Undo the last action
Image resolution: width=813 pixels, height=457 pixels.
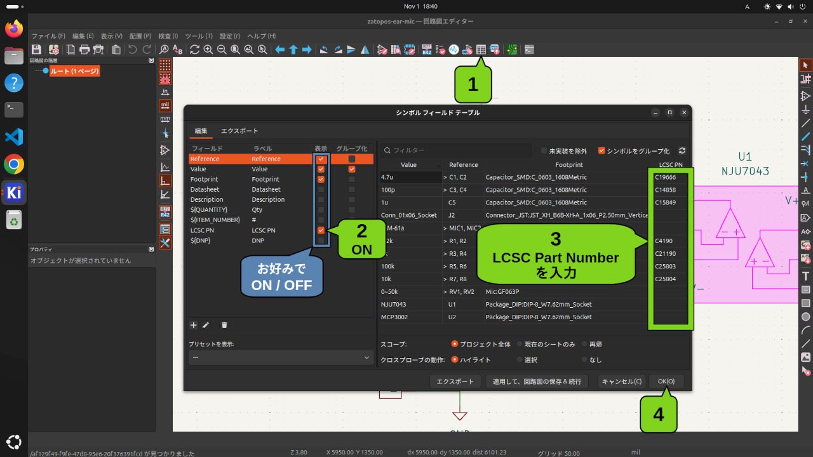click(133, 49)
